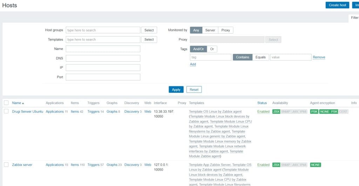This screenshot has height=186, width=359.
Task: Click the IP filter input
Action: coord(103,68)
